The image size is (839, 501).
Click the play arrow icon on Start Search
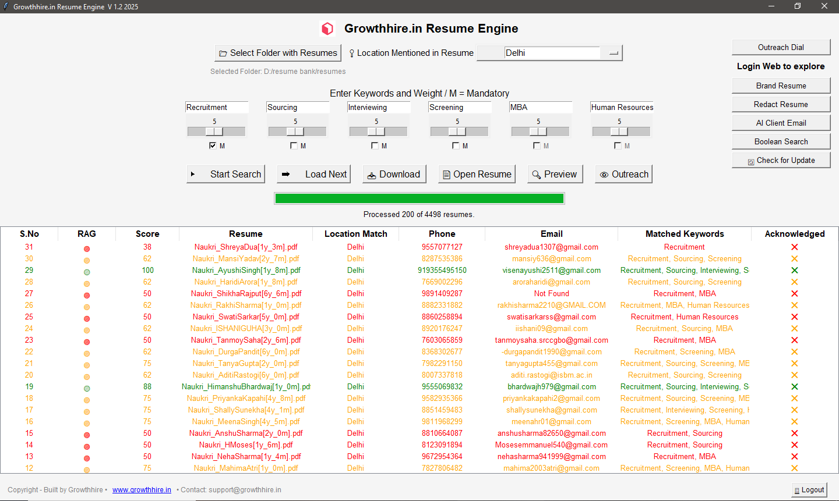coord(193,174)
